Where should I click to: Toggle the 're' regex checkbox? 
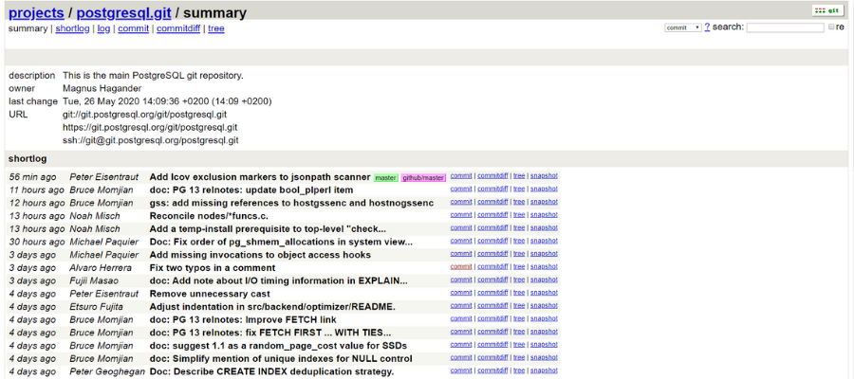pos(831,27)
